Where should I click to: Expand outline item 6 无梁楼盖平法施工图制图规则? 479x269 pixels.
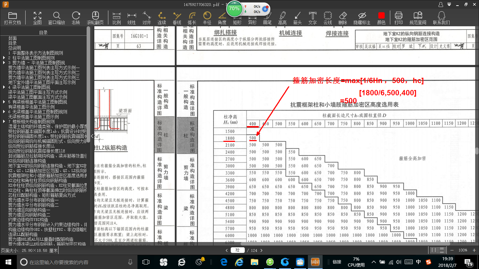(x=4, y=112)
